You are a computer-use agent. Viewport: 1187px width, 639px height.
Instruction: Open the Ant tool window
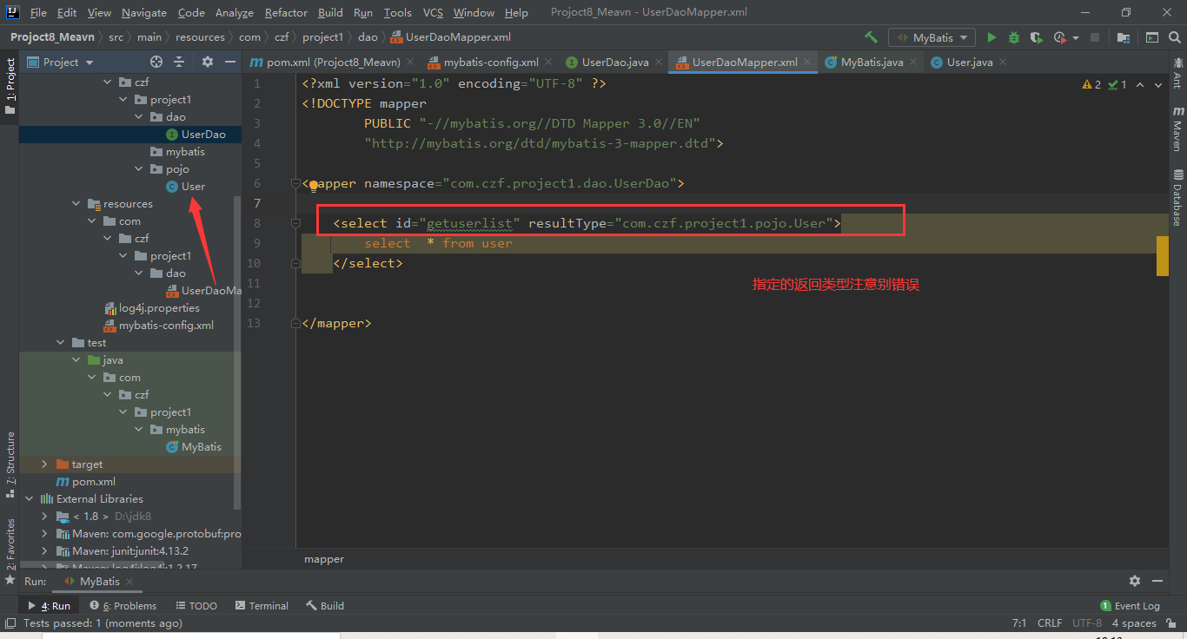(x=1177, y=72)
